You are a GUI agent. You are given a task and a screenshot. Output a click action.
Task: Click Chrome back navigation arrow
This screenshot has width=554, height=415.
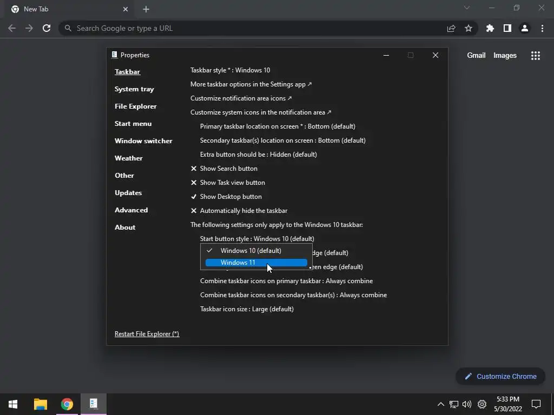click(12, 28)
